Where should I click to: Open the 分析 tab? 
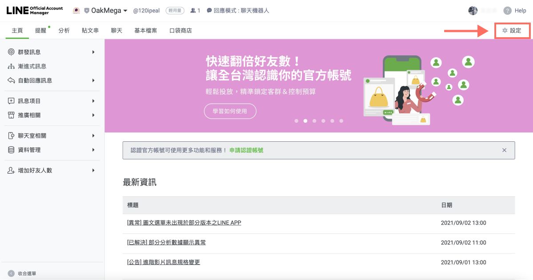(64, 31)
